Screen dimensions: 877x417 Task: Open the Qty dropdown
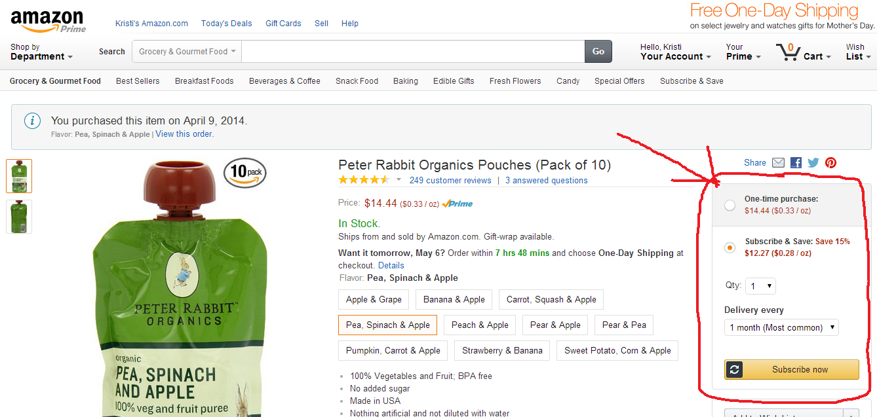tap(761, 286)
